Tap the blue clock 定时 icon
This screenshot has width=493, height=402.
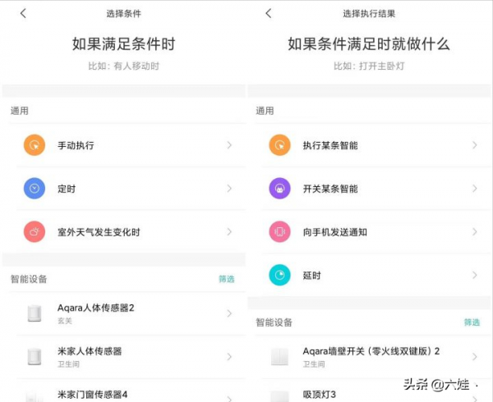point(35,189)
